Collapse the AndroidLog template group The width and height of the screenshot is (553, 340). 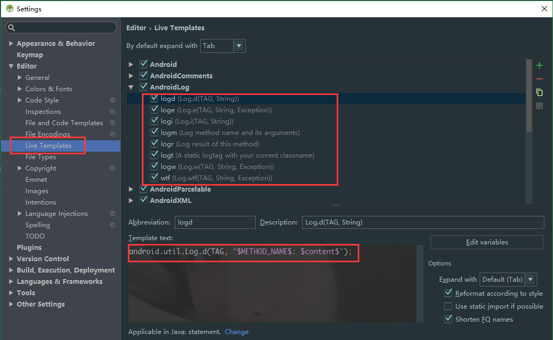click(131, 87)
